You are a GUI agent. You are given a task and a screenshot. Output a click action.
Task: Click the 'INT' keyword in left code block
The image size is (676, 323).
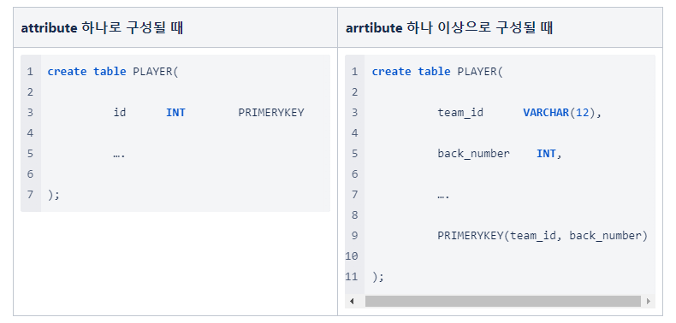(x=176, y=113)
